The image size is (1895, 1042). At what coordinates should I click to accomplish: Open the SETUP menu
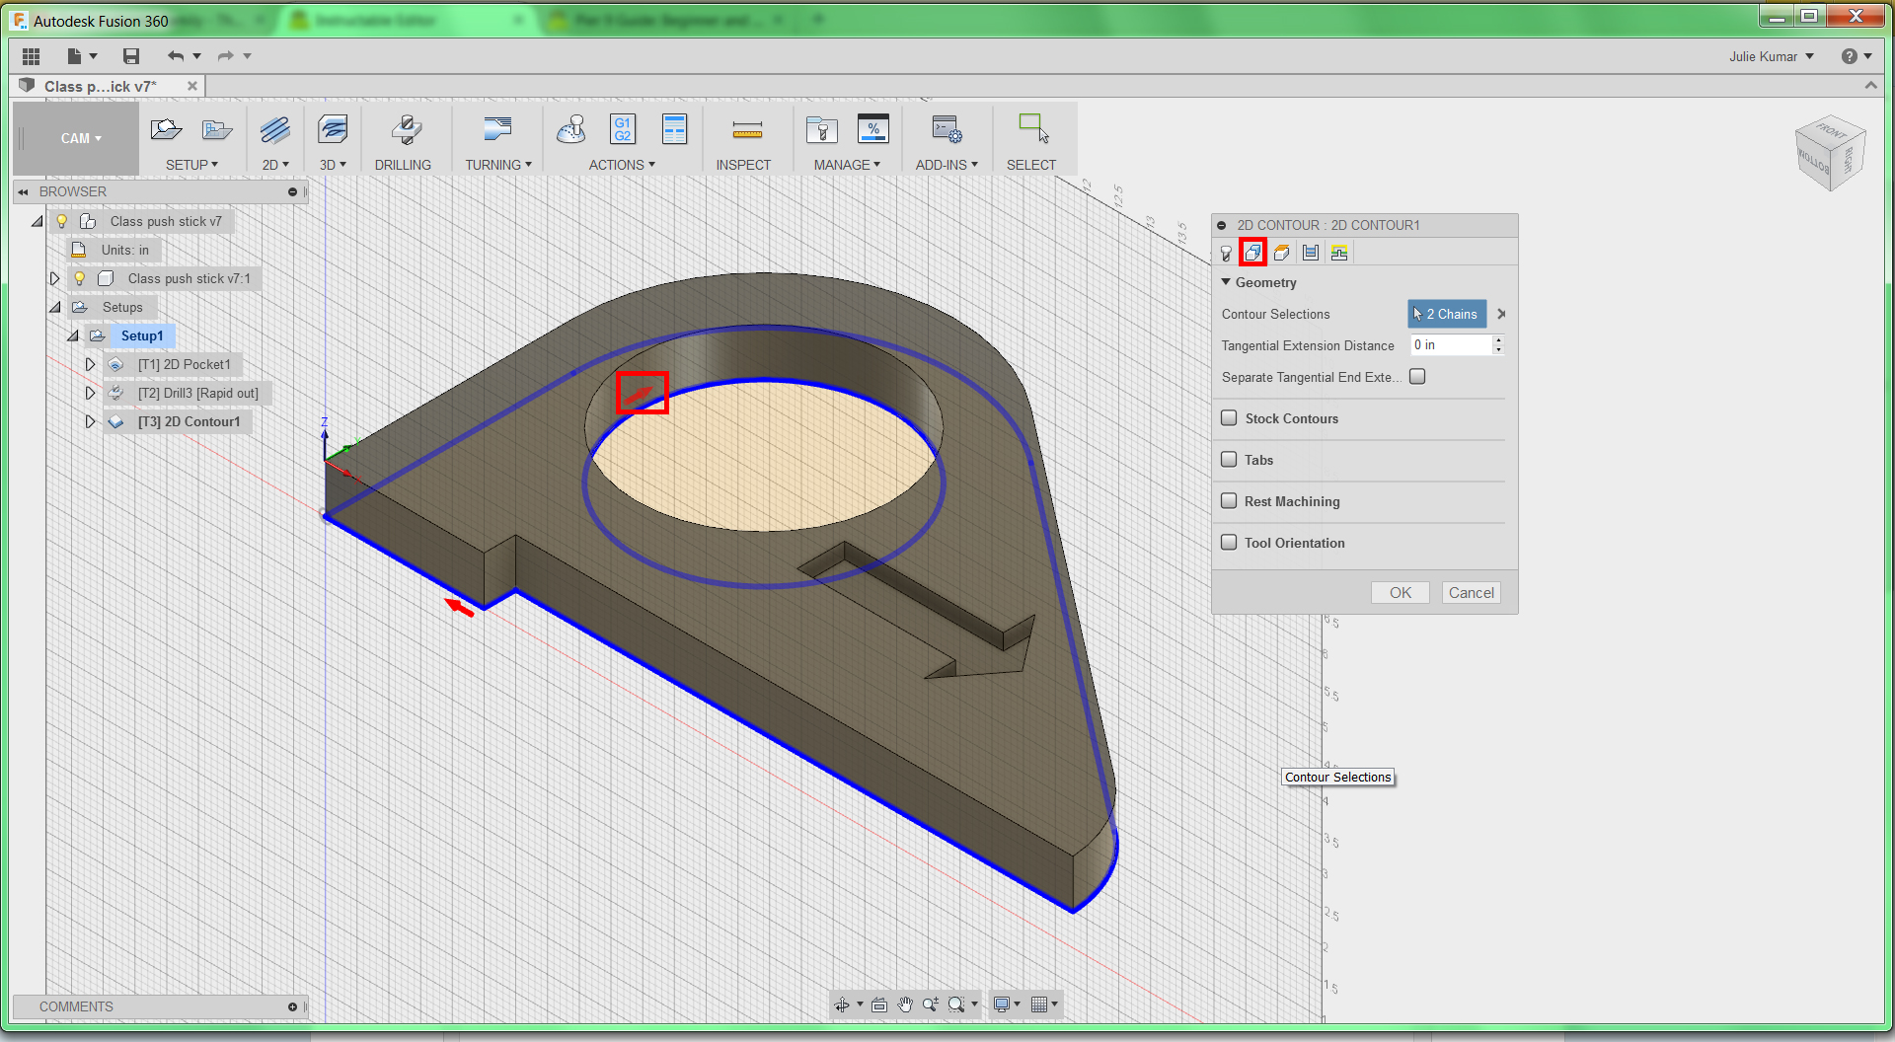tap(191, 165)
